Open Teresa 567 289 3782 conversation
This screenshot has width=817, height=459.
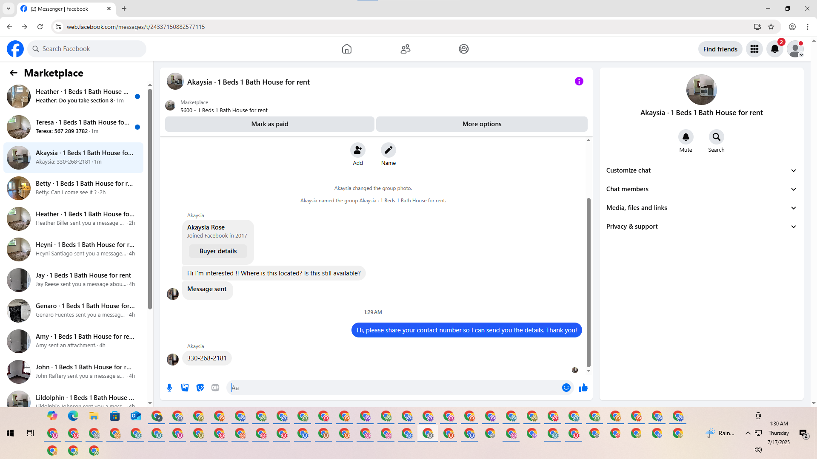click(x=73, y=127)
